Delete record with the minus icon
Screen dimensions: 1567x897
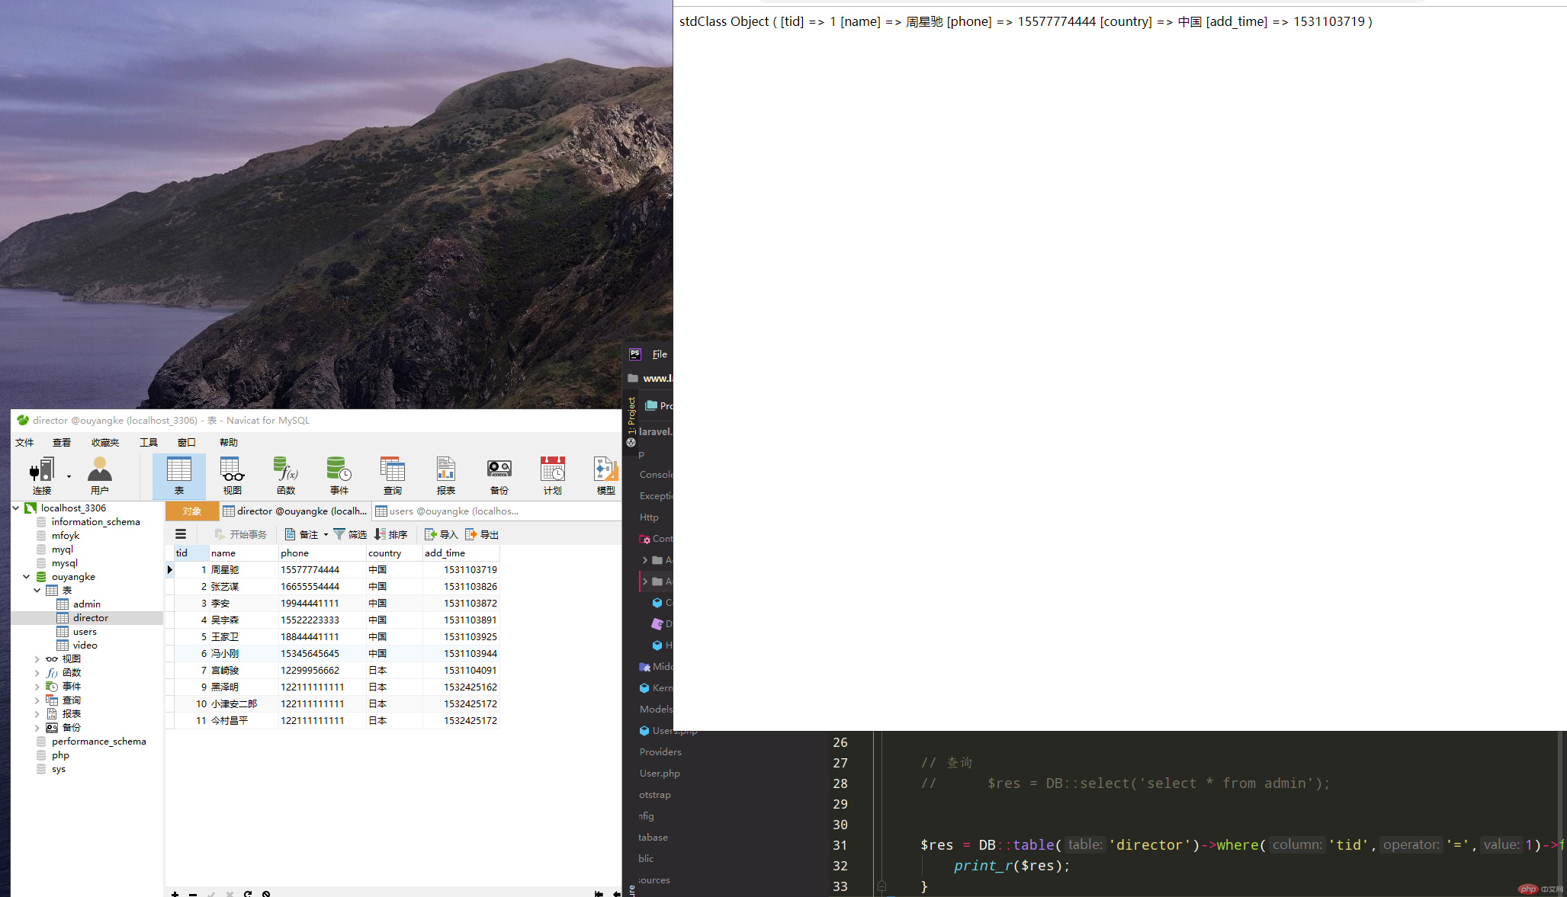tap(193, 893)
